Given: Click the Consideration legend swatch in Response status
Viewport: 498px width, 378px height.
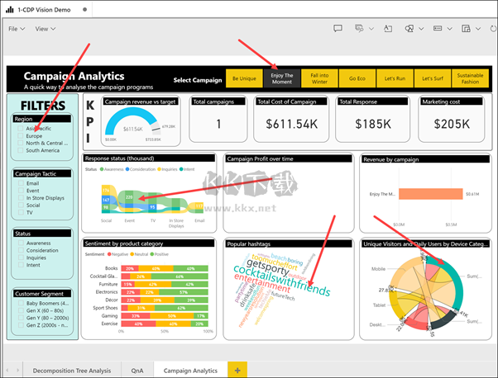Looking at the screenshot, I should (x=127, y=169).
